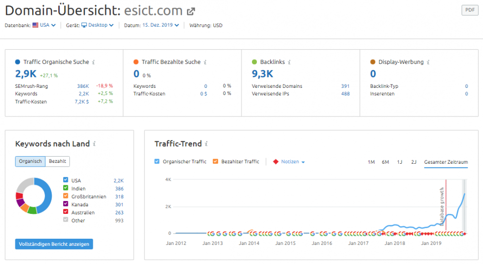
Task: Open Australien keyword count 263
Action: [x=119, y=212]
